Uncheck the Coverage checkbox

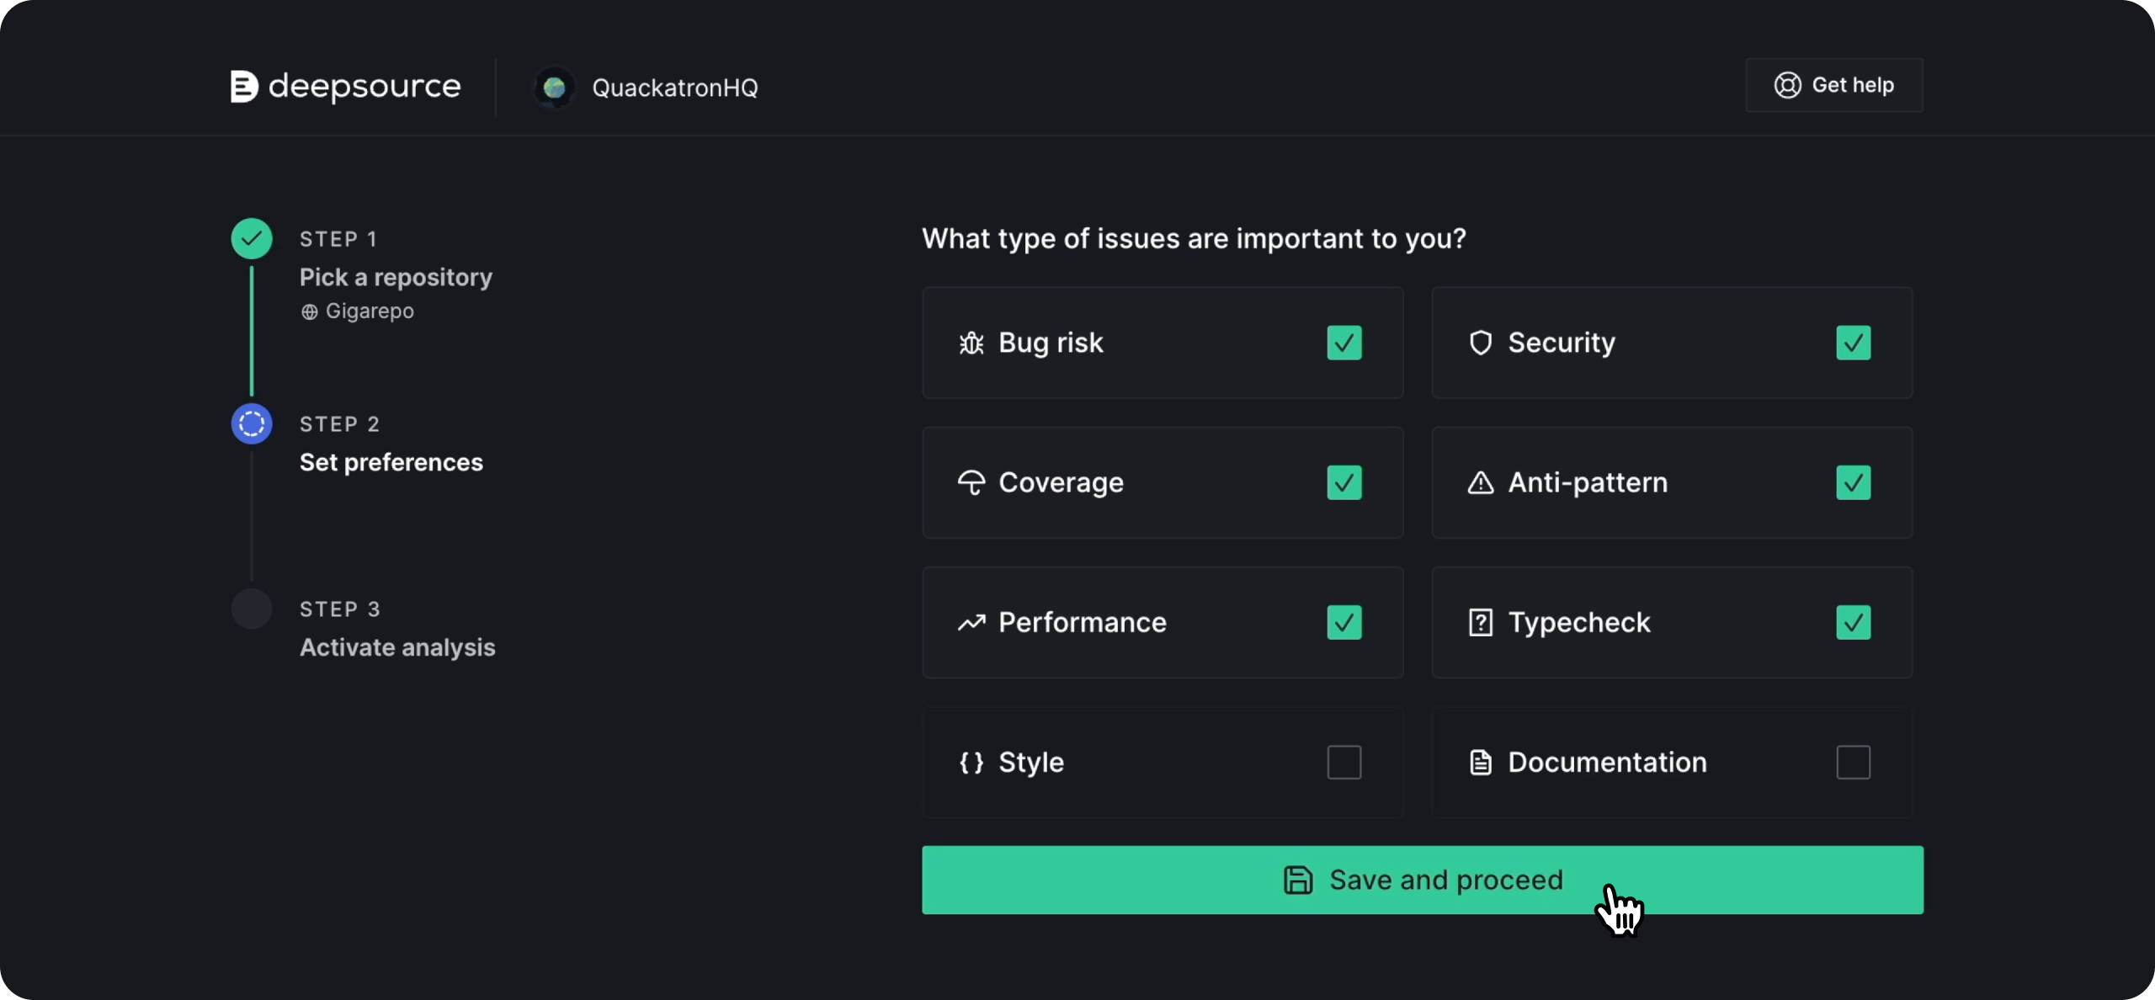1344,482
